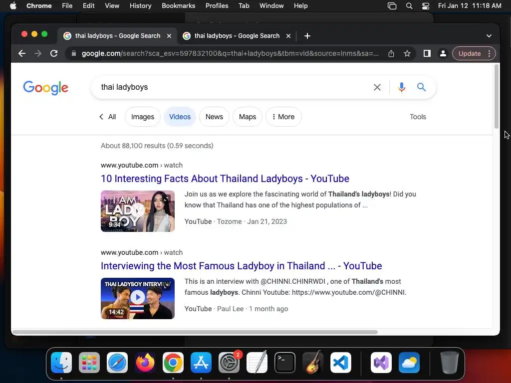This screenshot has width=511, height=383.
Task: Open Visual Studio from the dock
Action: coord(381,363)
